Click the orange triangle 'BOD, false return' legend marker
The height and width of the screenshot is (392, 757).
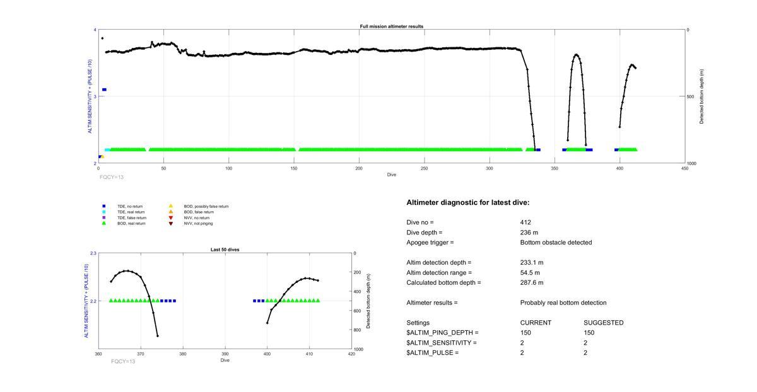(x=170, y=212)
